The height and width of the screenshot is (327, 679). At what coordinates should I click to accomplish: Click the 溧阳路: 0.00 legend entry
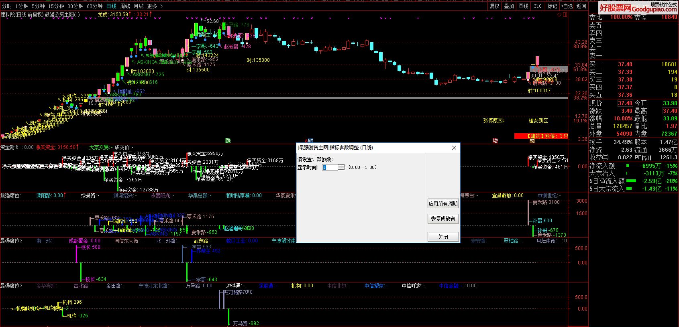click(x=51, y=195)
